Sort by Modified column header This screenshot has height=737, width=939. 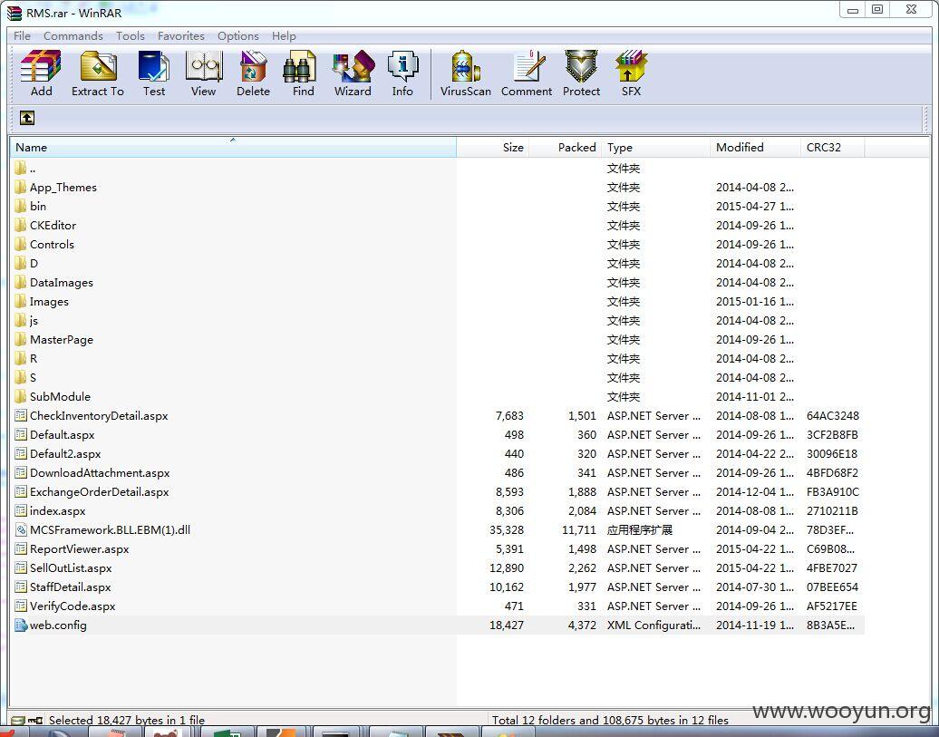(755, 148)
